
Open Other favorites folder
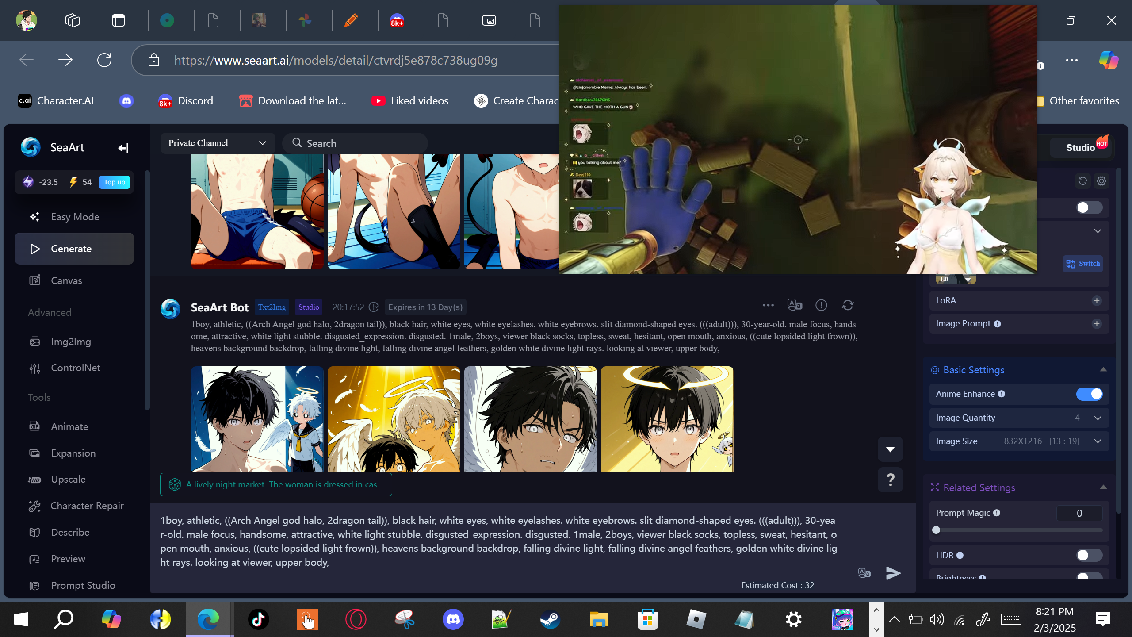point(1078,101)
